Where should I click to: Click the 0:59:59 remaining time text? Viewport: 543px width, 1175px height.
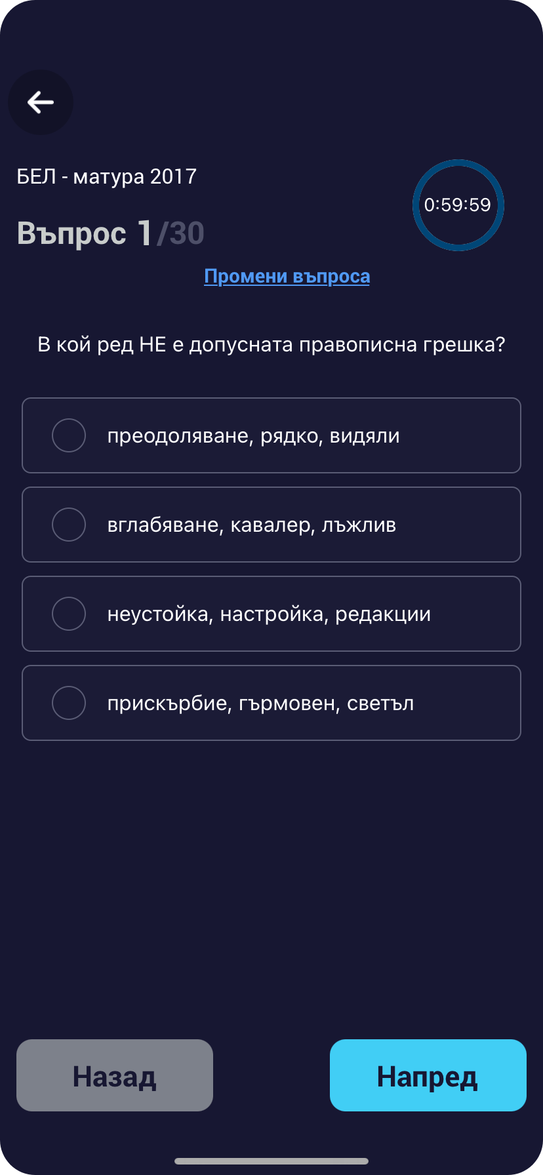pyautogui.click(x=458, y=205)
